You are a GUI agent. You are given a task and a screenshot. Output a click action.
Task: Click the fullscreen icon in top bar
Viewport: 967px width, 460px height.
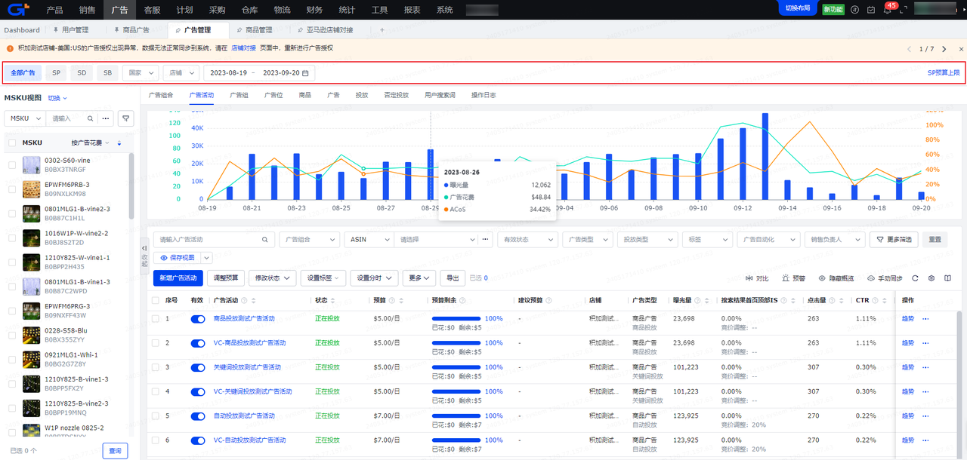pos(904,10)
